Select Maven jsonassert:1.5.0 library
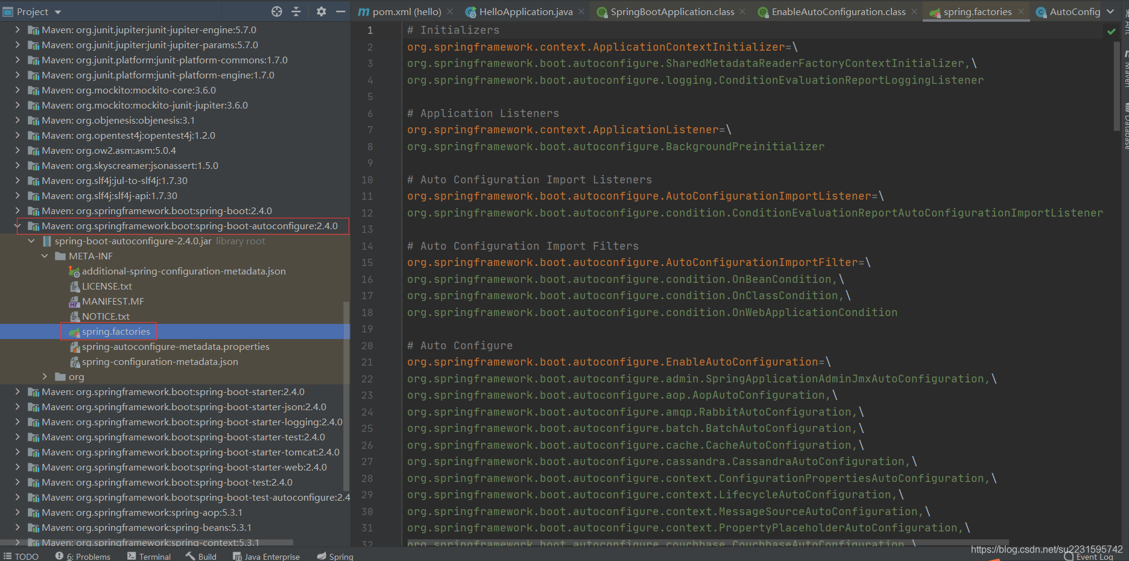The image size is (1129, 561). (130, 165)
